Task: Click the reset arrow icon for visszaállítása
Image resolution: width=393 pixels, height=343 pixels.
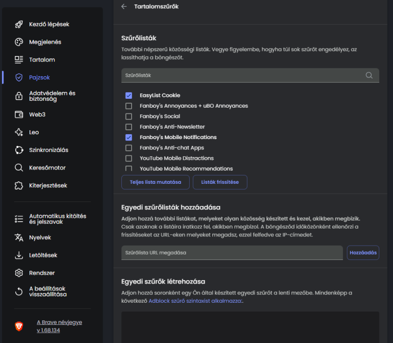Action: [x=19, y=291]
